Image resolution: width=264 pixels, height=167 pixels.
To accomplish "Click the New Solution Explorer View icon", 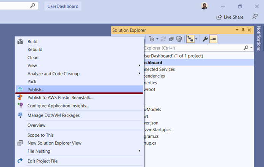I will tap(20, 143).
